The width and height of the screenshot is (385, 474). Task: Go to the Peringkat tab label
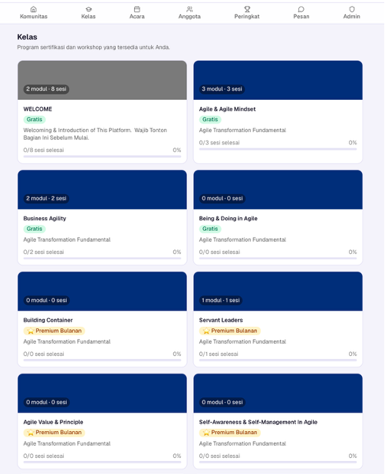pyautogui.click(x=247, y=17)
